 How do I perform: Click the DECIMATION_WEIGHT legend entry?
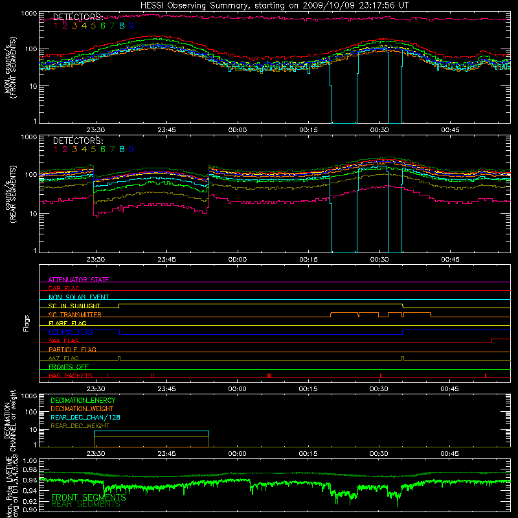tap(82, 409)
